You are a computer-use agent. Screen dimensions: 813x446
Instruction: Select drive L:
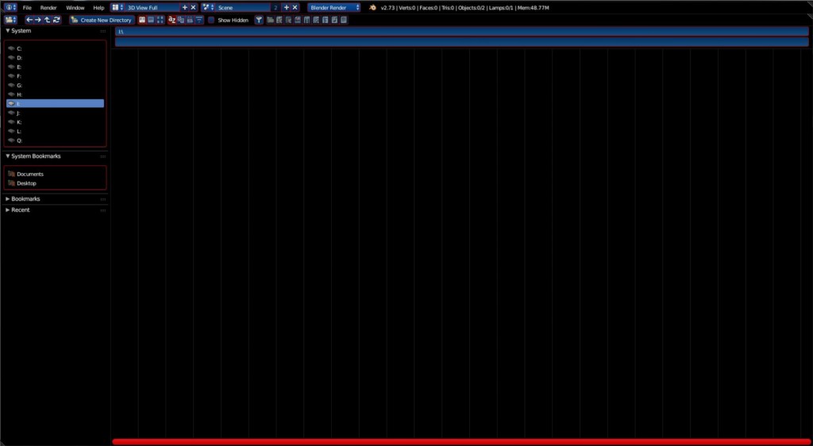55,131
